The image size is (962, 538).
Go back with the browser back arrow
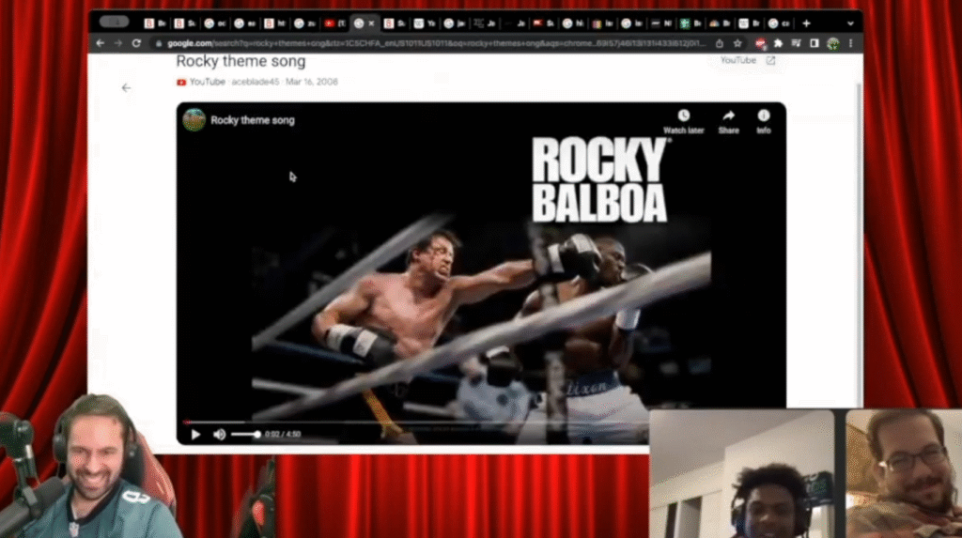[x=100, y=43]
